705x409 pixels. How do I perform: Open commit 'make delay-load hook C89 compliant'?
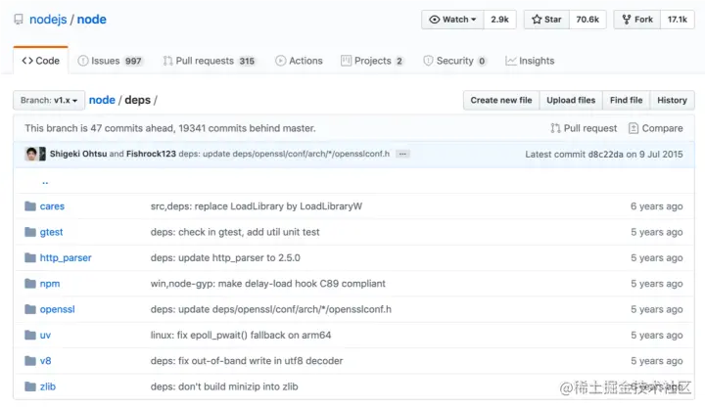(x=268, y=284)
